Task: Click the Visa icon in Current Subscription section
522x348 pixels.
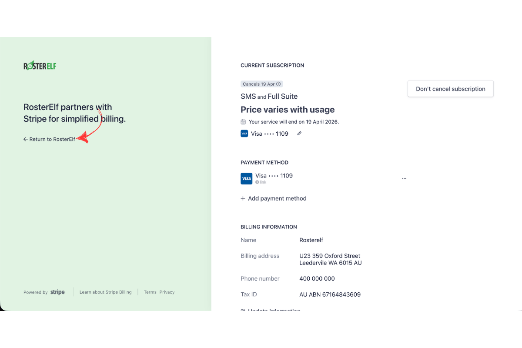Action: coord(244,134)
